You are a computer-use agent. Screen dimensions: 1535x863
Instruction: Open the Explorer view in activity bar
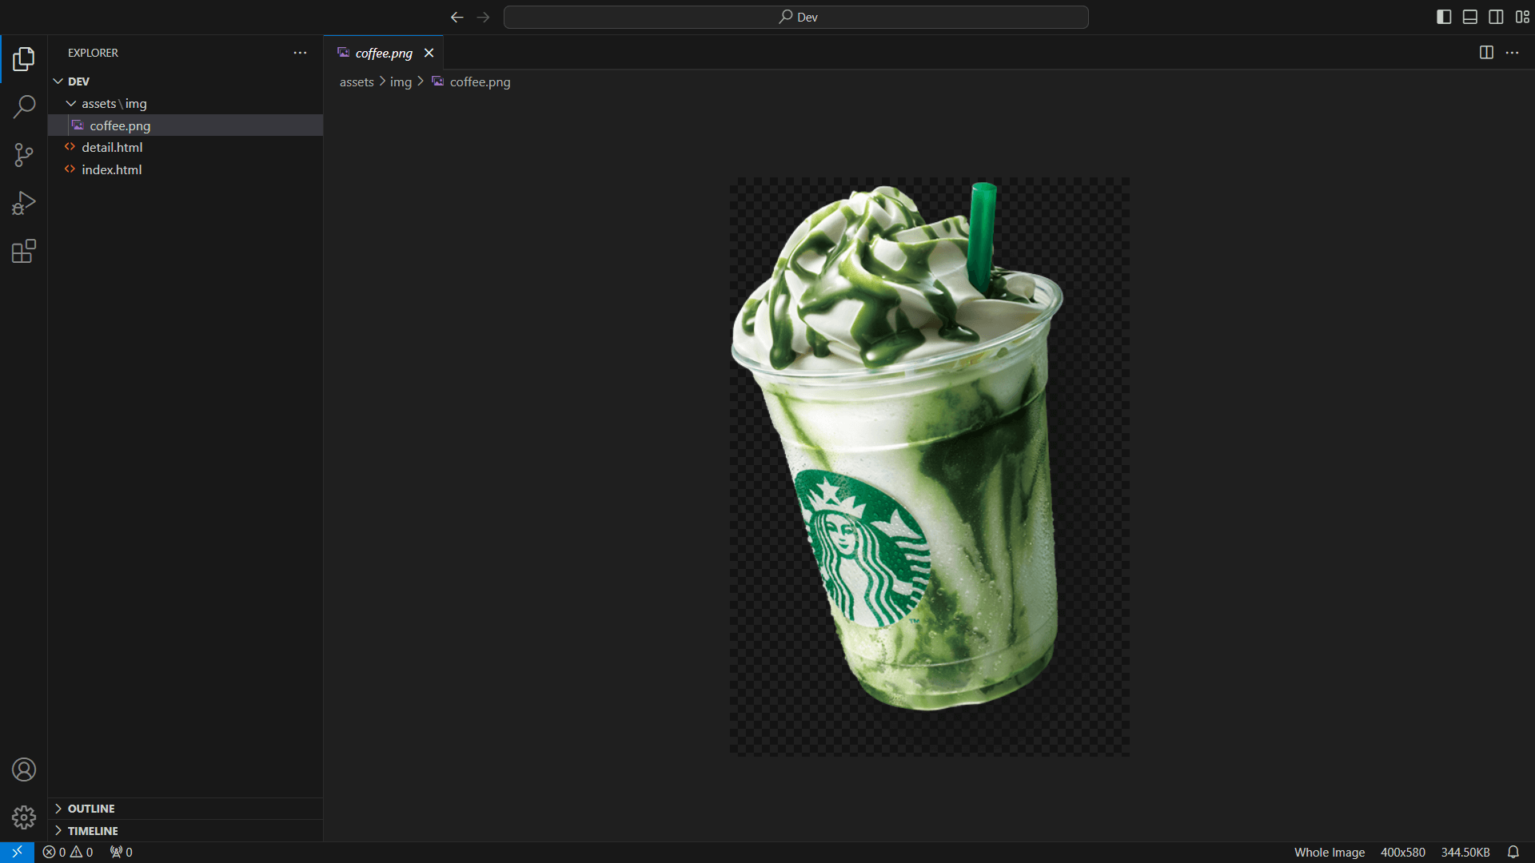pyautogui.click(x=24, y=58)
